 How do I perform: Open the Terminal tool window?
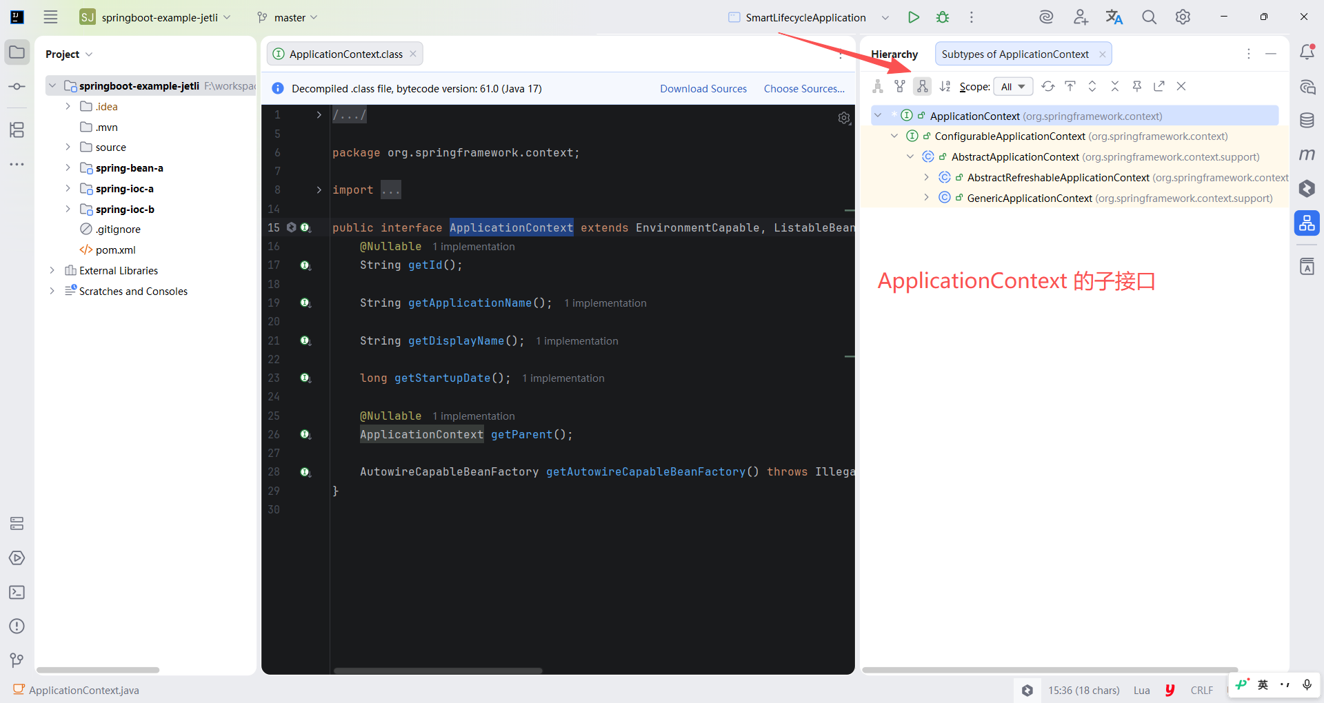[17, 592]
